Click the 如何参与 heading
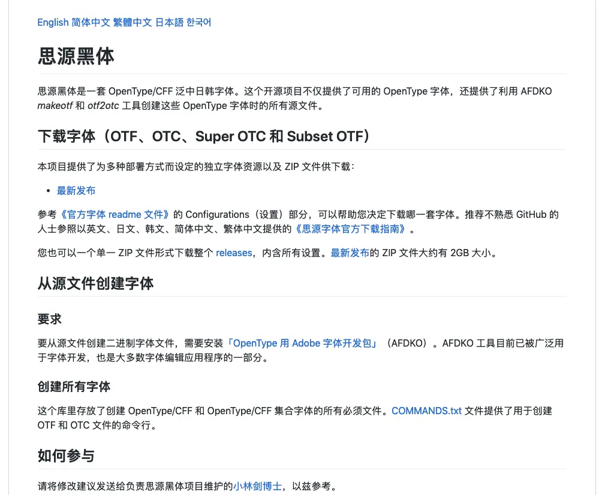The image size is (611, 495). (x=66, y=455)
